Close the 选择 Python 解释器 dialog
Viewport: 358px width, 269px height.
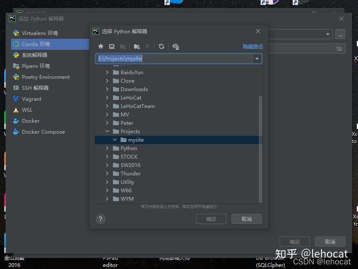point(258,31)
